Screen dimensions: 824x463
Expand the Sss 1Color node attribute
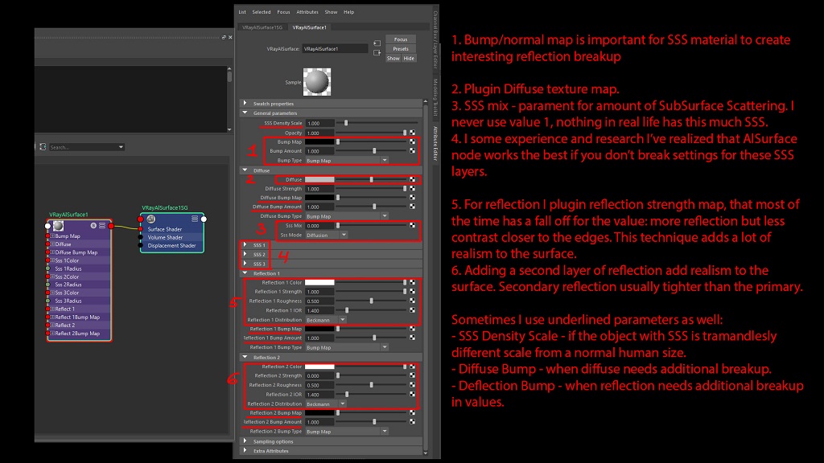click(52, 260)
